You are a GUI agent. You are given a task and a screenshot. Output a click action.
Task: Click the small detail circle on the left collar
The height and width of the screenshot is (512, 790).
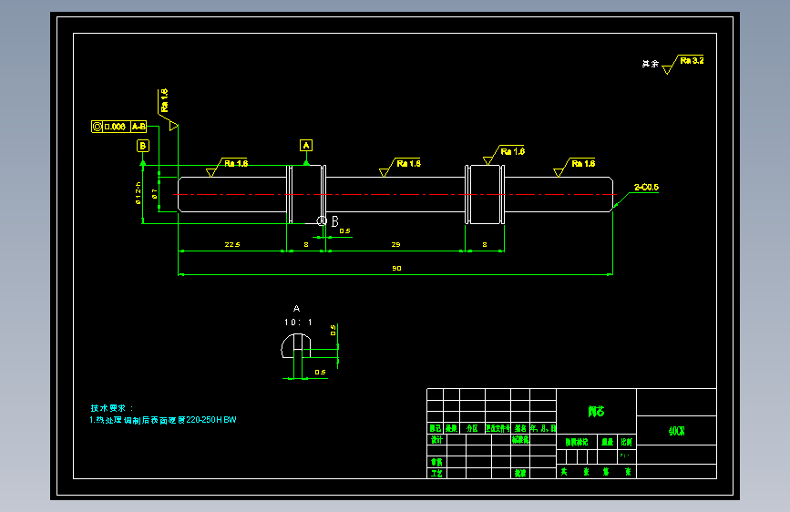322,220
